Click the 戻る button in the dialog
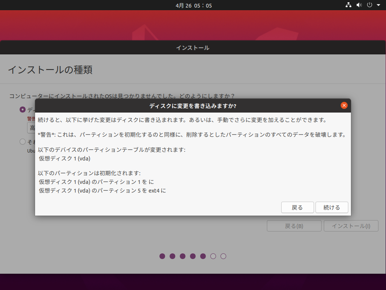This screenshot has height=290, width=386. point(297,207)
